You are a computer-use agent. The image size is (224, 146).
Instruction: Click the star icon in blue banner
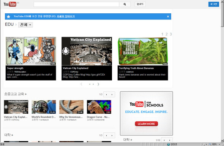tap(8, 17)
